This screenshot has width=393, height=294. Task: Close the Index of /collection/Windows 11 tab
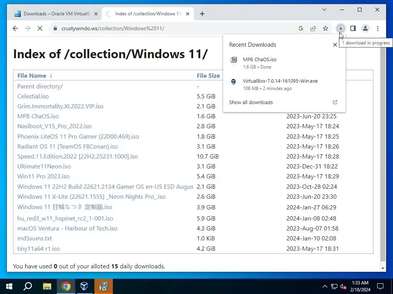pyautogui.click(x=187, y=14)
